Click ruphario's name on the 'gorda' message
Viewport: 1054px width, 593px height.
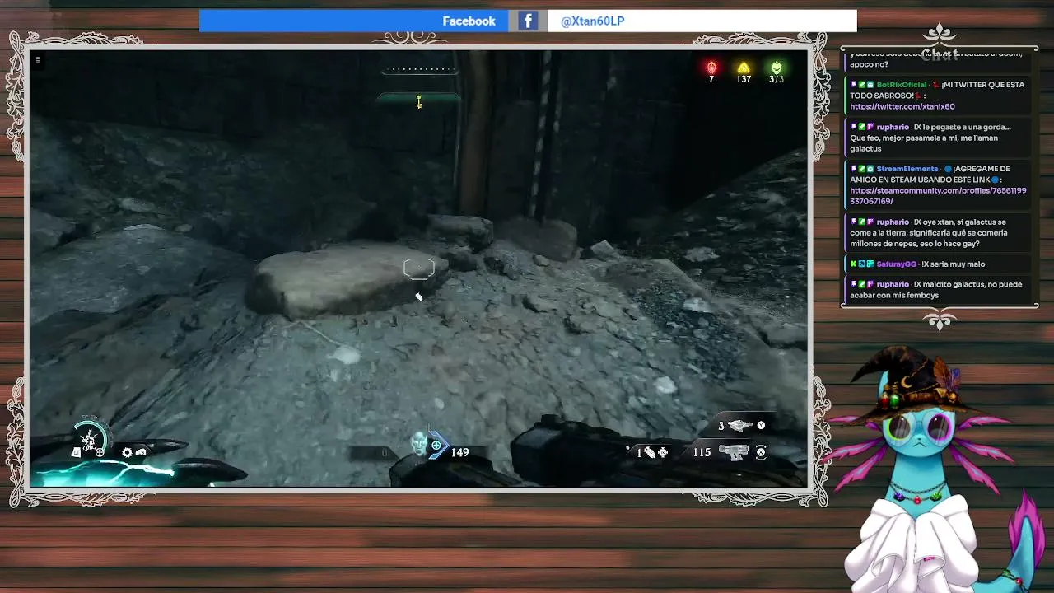[x=893, y=128]
